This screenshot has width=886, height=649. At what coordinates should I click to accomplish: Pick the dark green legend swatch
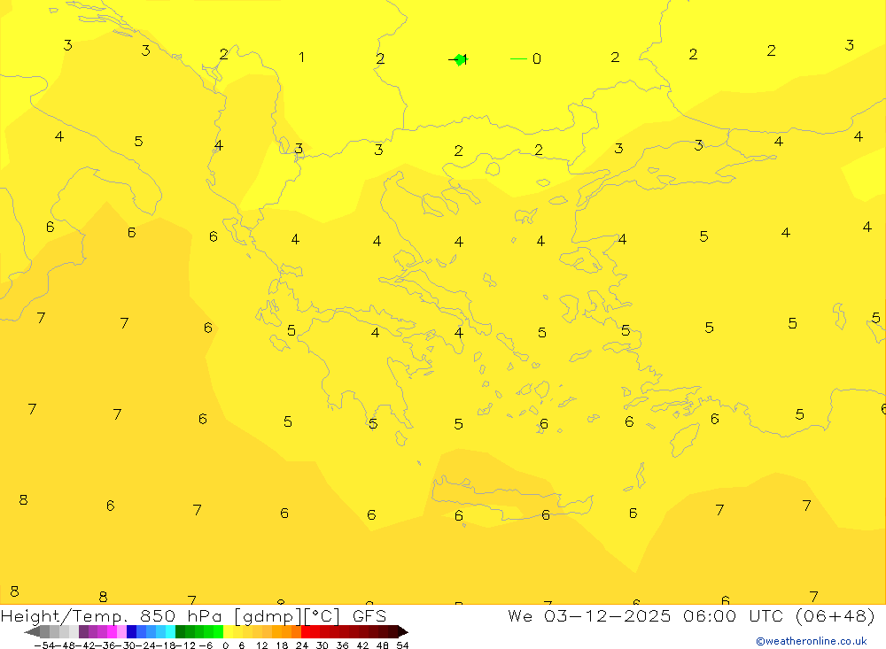(x=180, y=631)
